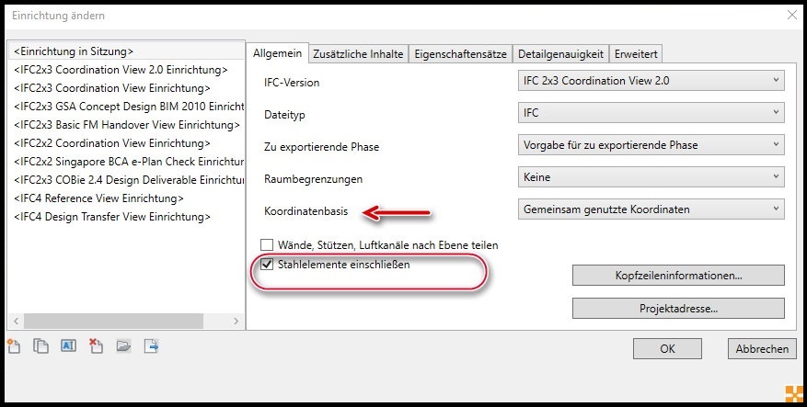Enable Wände, Stützen, Luftkanäle nach Ebene teilen
807x407 pixels.
pyautogui.click(x=268, y=245)
